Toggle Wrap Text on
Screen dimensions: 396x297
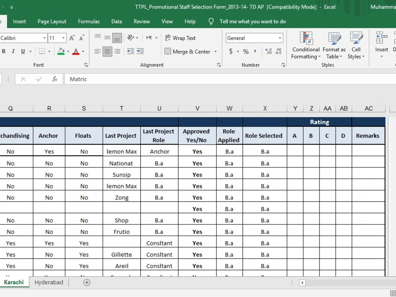tap(180, 38)
